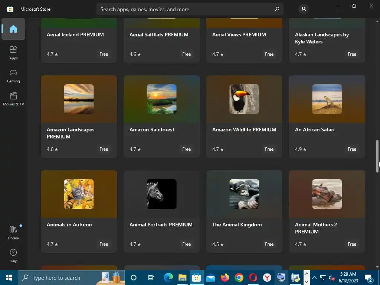The image size is (380, 285).
Task: Open Animals in Autumn cat thumbnail
Action: click(79, 194)
